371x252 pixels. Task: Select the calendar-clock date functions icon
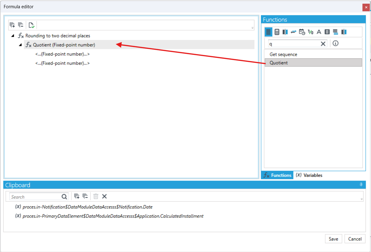[302, 32]
